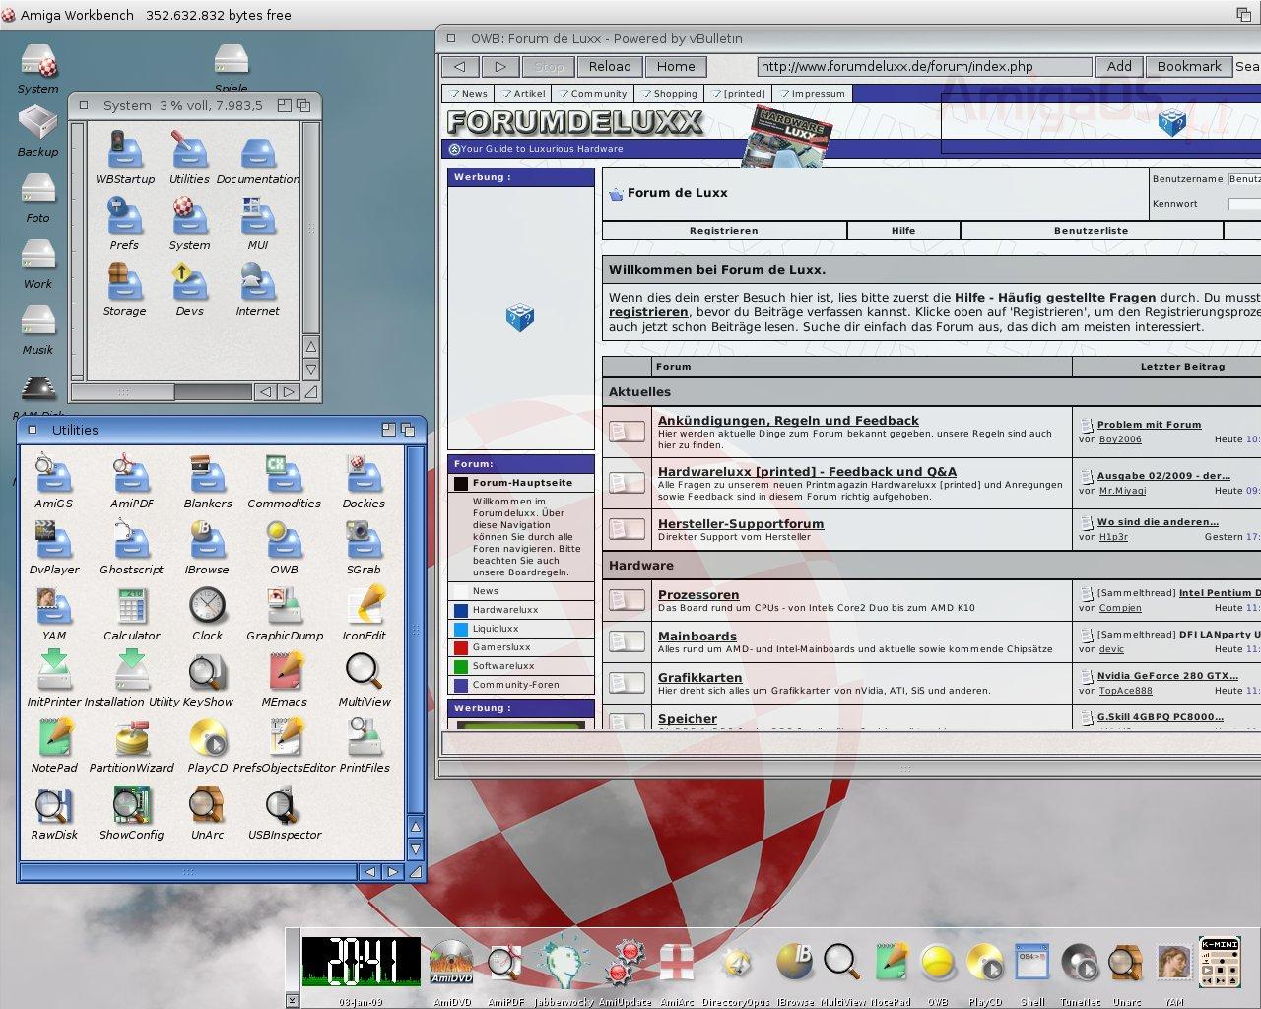Screen dimensions: 1261x1009
Task: Go forward with OWB forward arrow
Action: (x=500, y=67)
